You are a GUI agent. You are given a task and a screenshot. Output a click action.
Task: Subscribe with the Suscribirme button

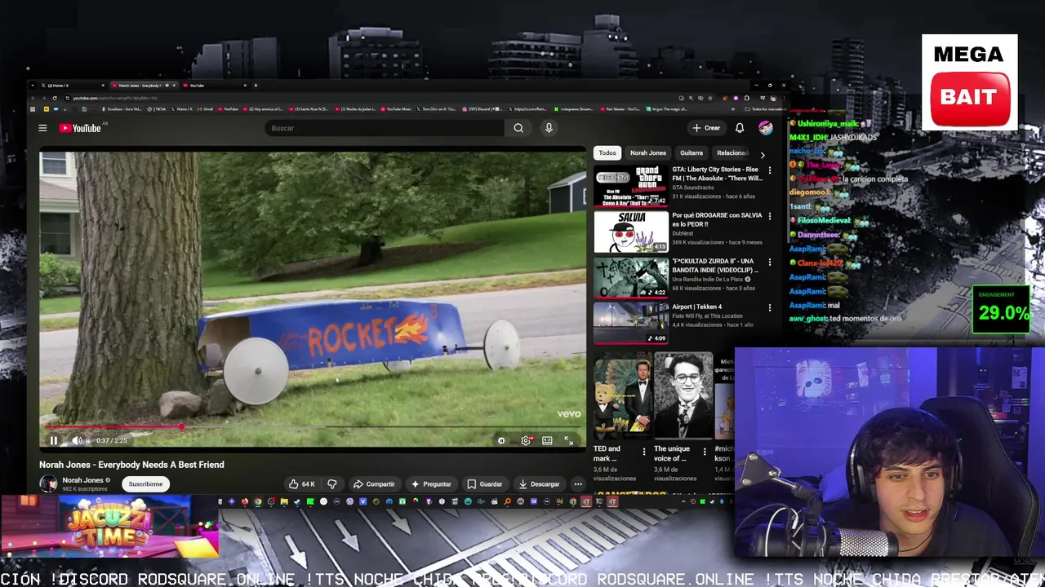coord(145,483)
